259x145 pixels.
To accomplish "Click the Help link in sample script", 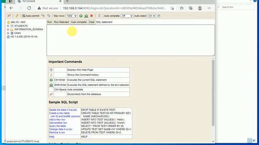I will click(51, 137).
